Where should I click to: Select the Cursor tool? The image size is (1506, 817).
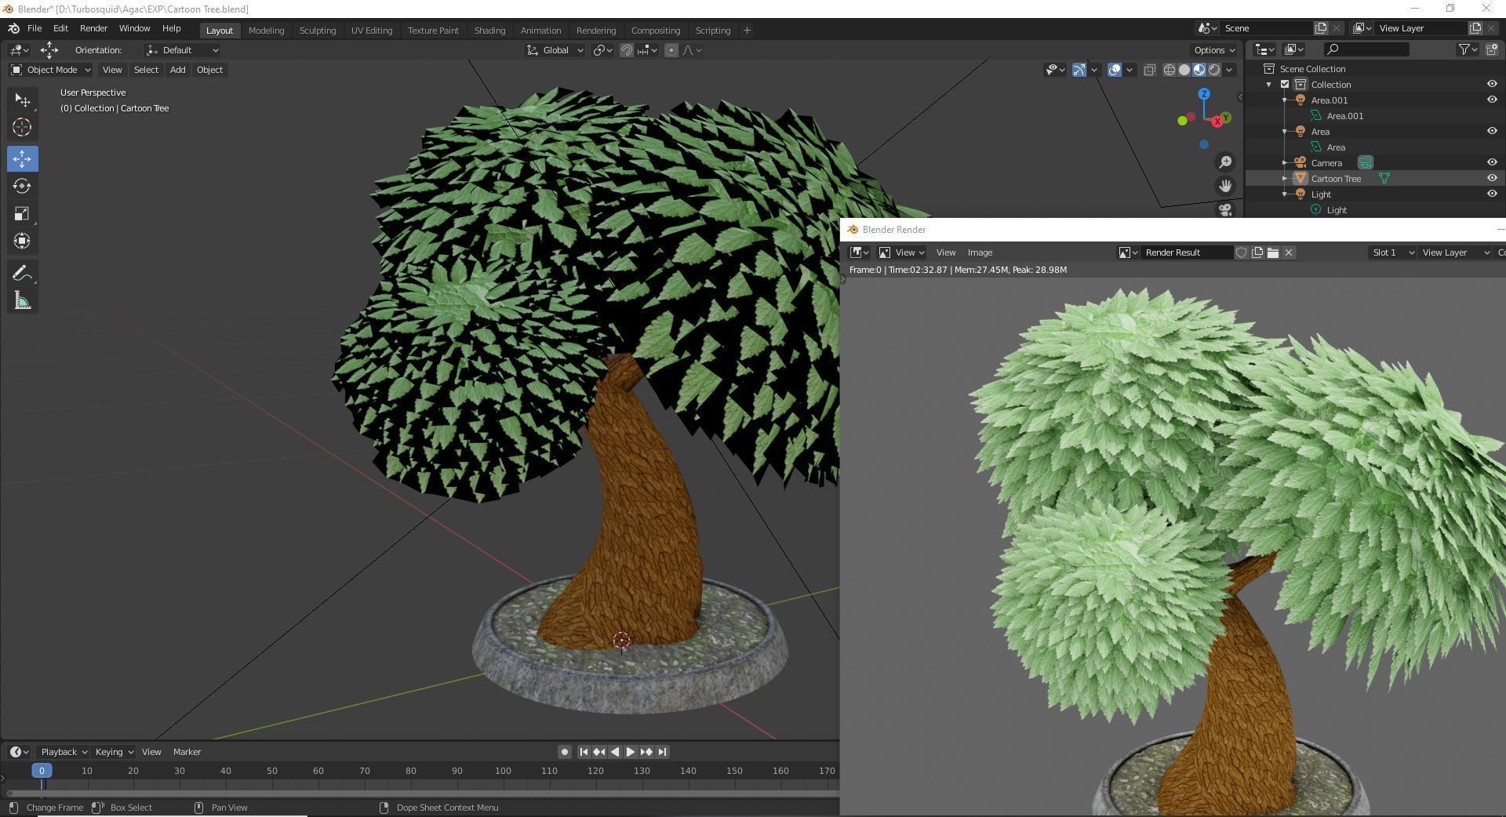click(22, 127)
